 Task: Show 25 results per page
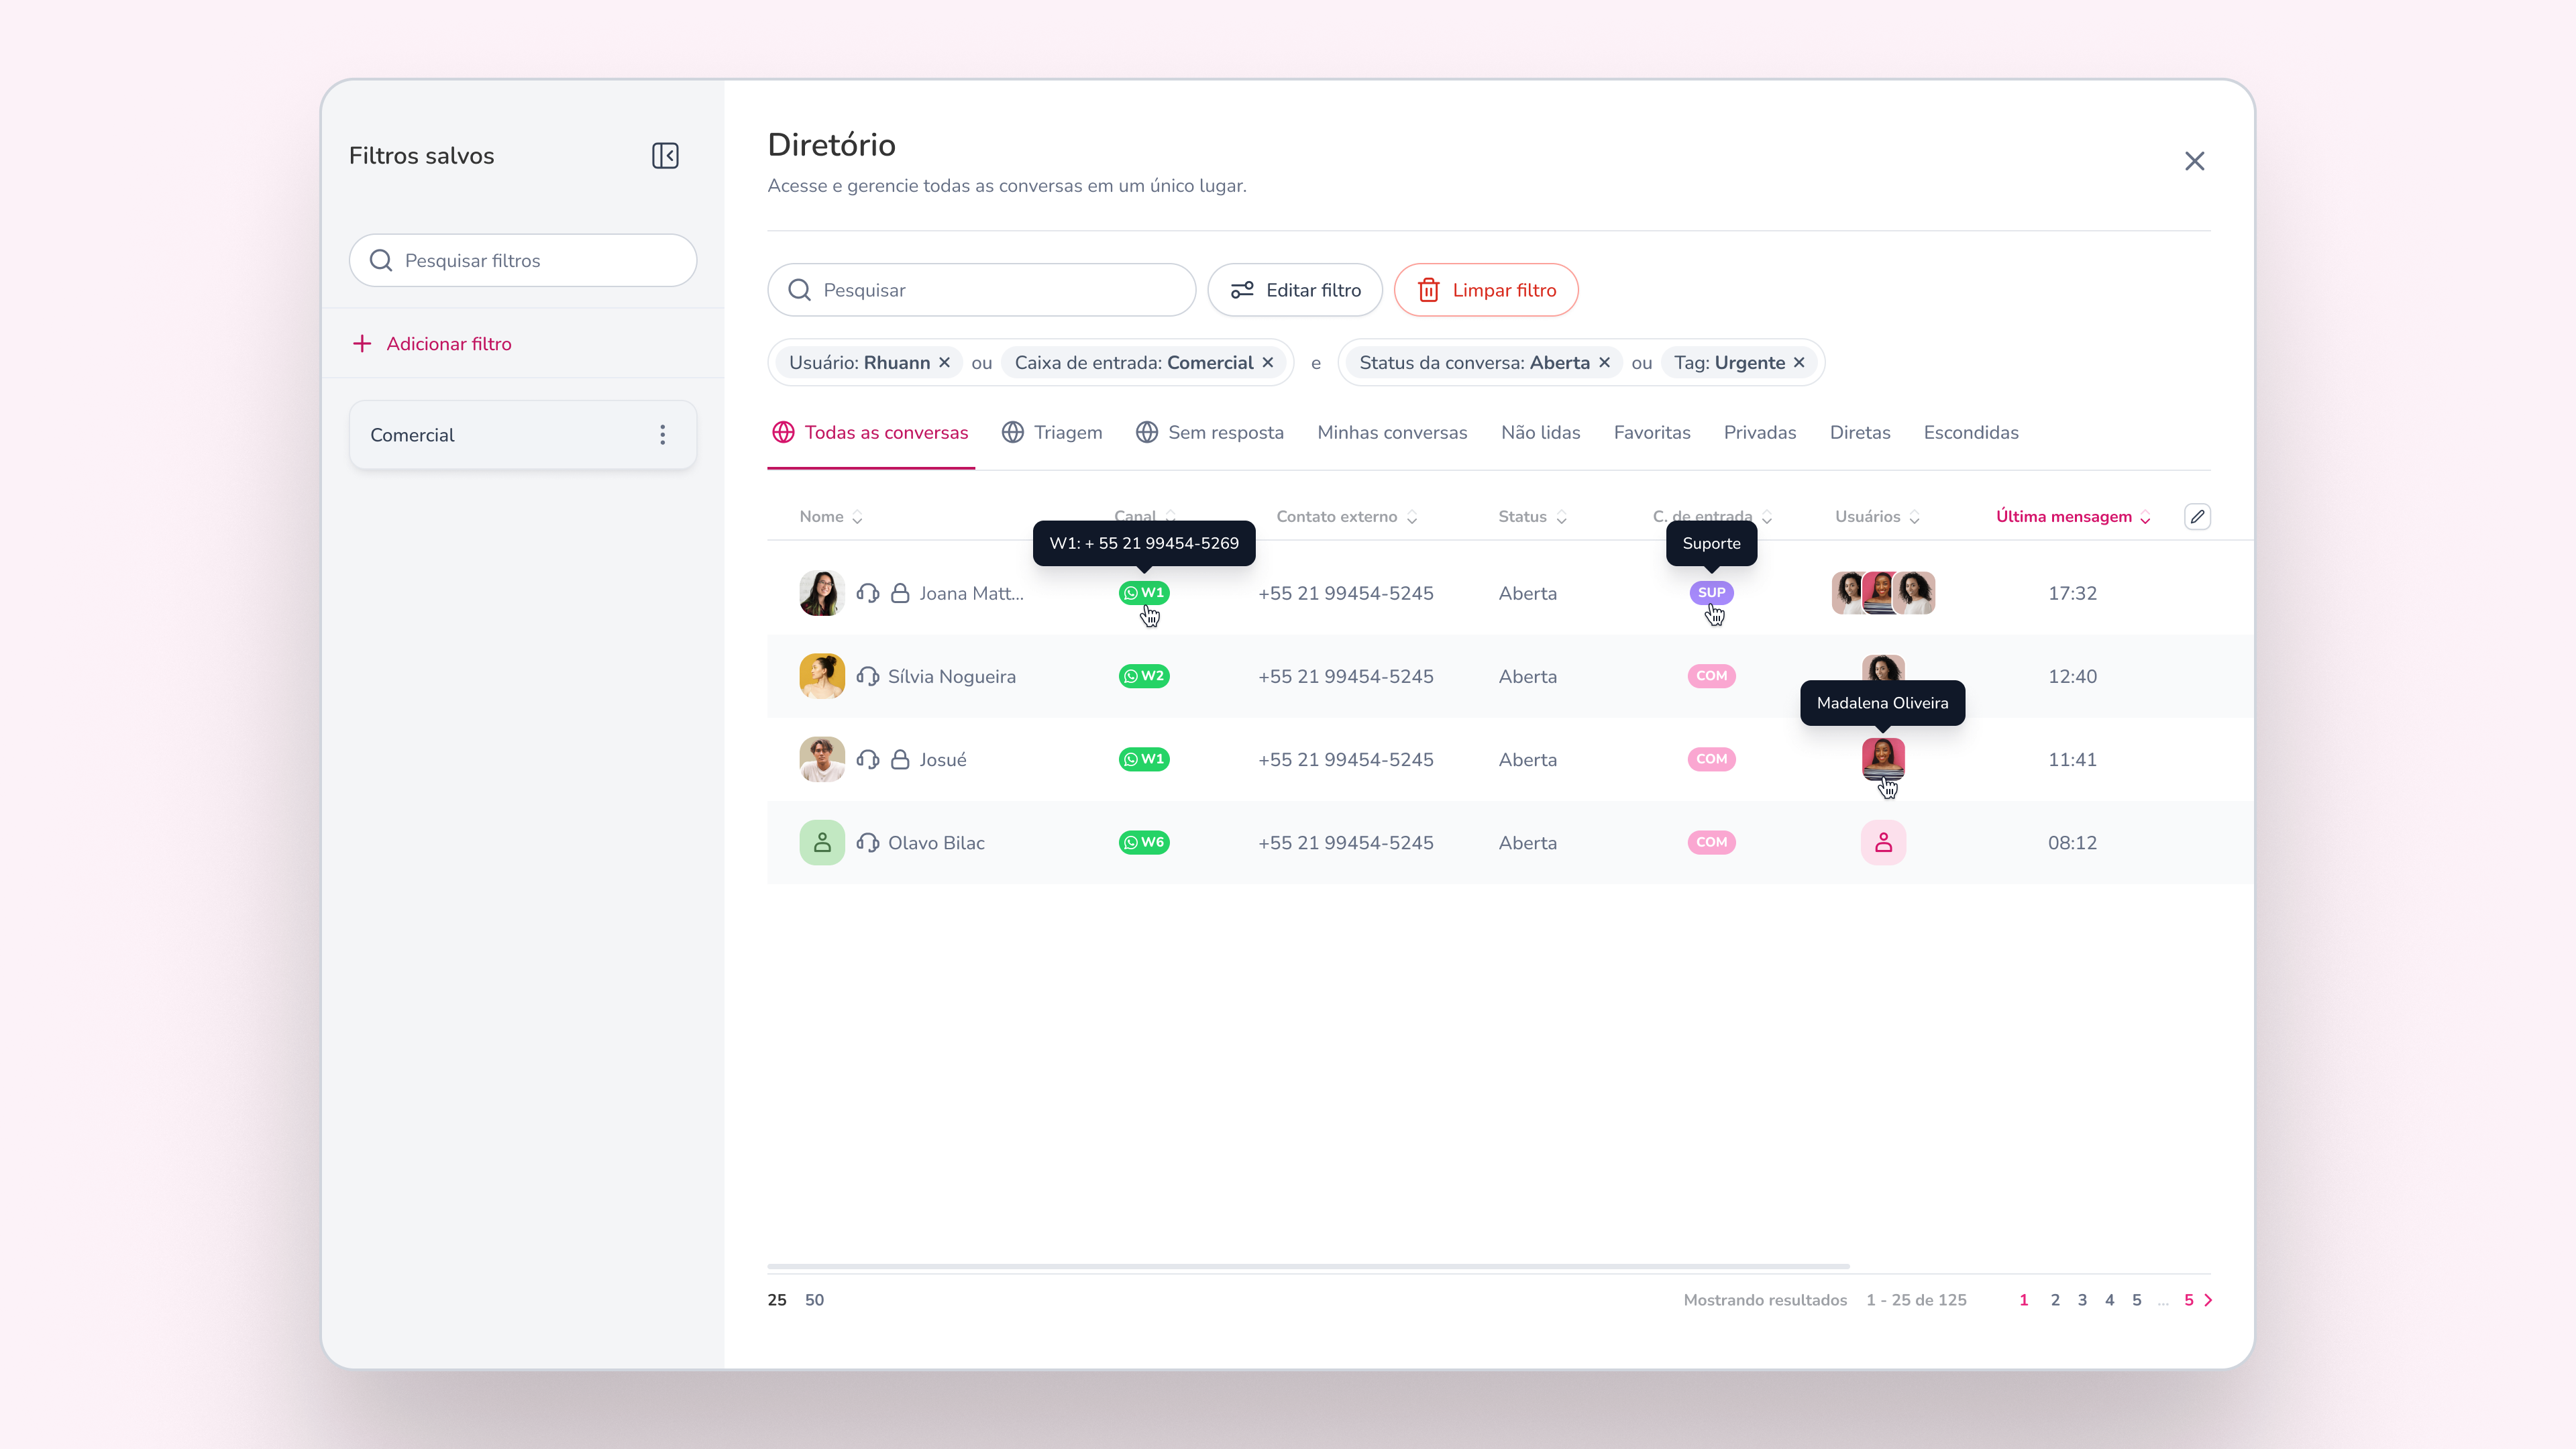(777, 1300)
